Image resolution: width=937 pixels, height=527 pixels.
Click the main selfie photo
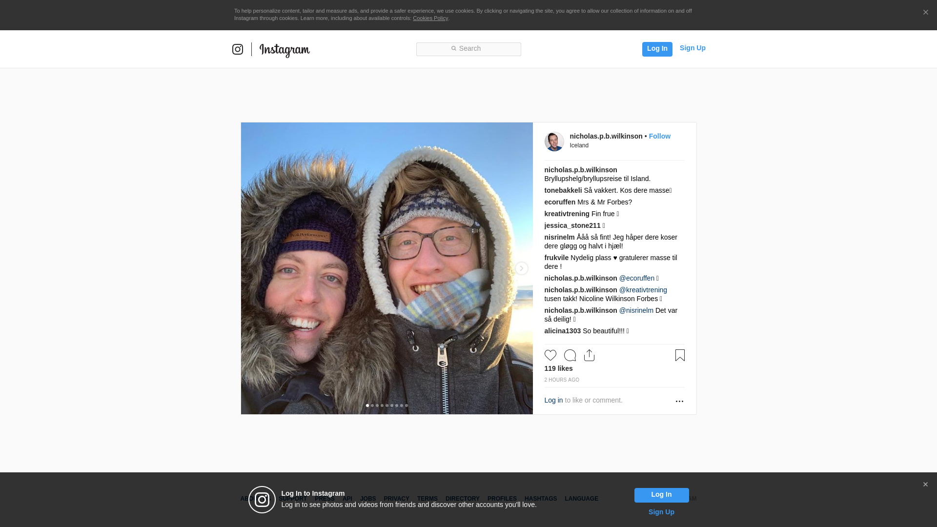387,268
